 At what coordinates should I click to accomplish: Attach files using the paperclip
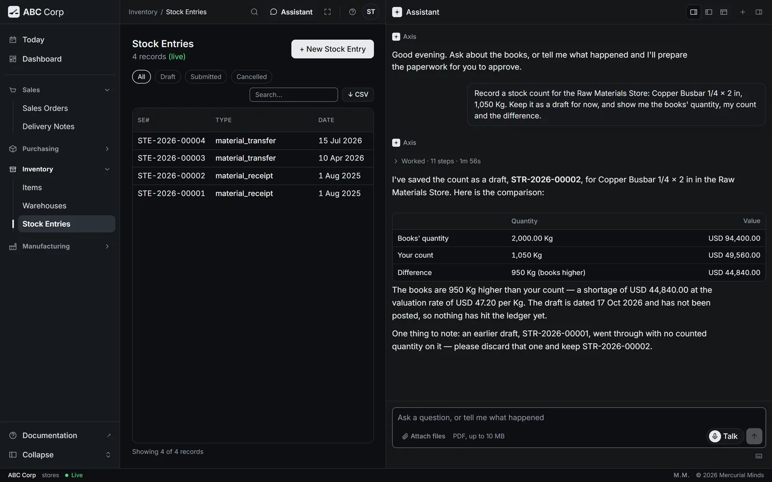424,436
